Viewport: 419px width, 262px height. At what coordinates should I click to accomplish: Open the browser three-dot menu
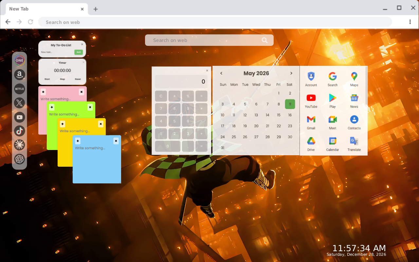pos(410,22)
